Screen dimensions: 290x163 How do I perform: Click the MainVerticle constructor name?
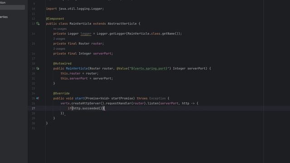pyautogui.click(x=77, y=68)
